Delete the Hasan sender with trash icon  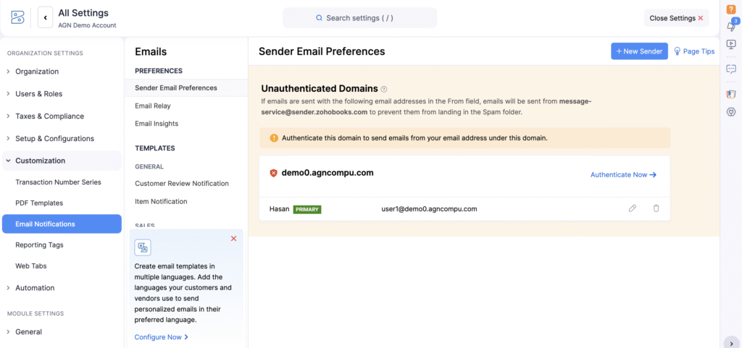656,208
